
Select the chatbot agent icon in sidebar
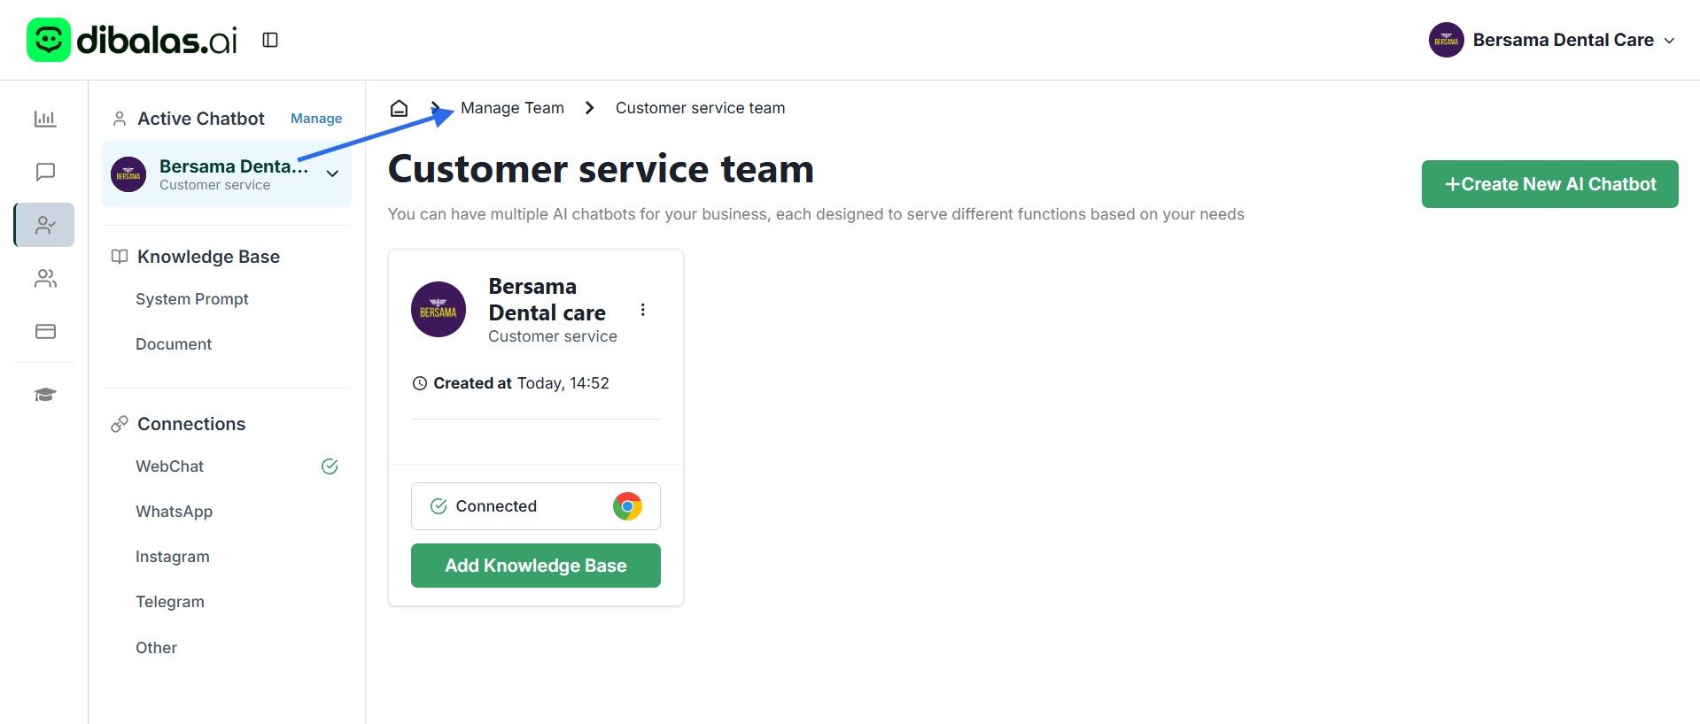coord(45,226)
